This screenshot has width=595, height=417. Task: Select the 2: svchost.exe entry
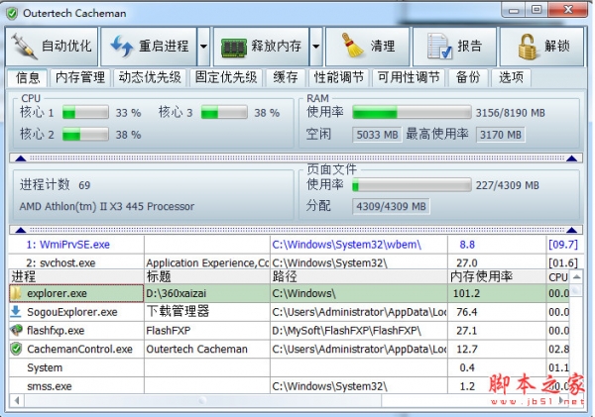pyautogui.click(x=60, y=262)
